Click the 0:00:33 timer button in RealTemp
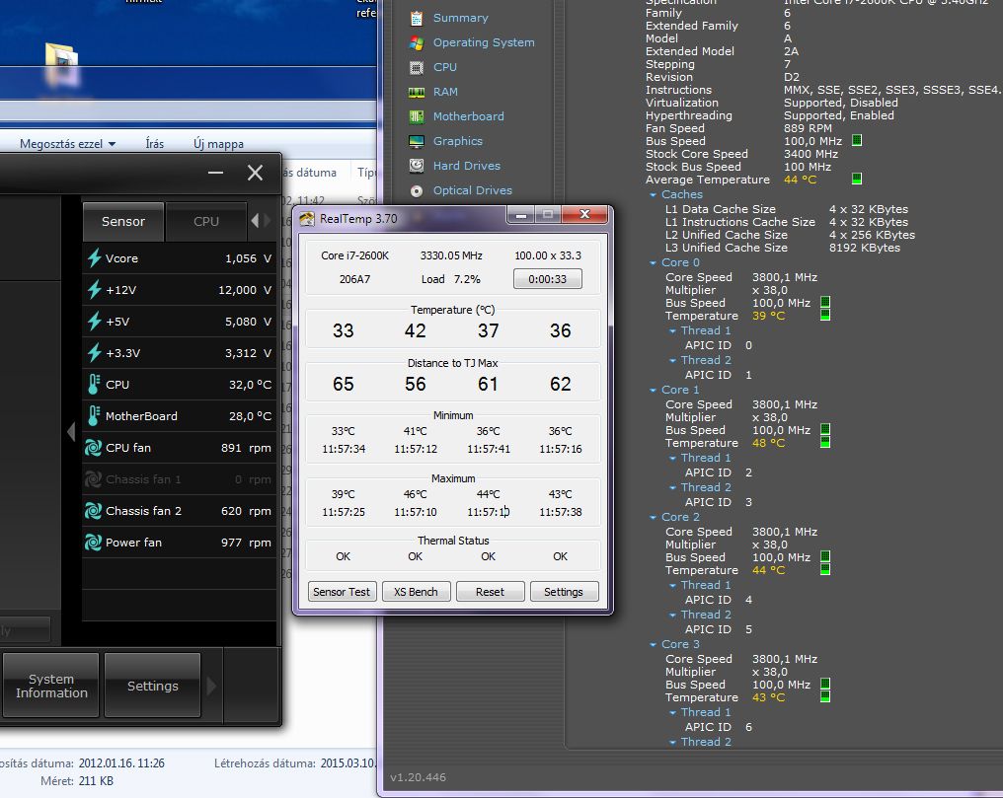 coord(548,279)
